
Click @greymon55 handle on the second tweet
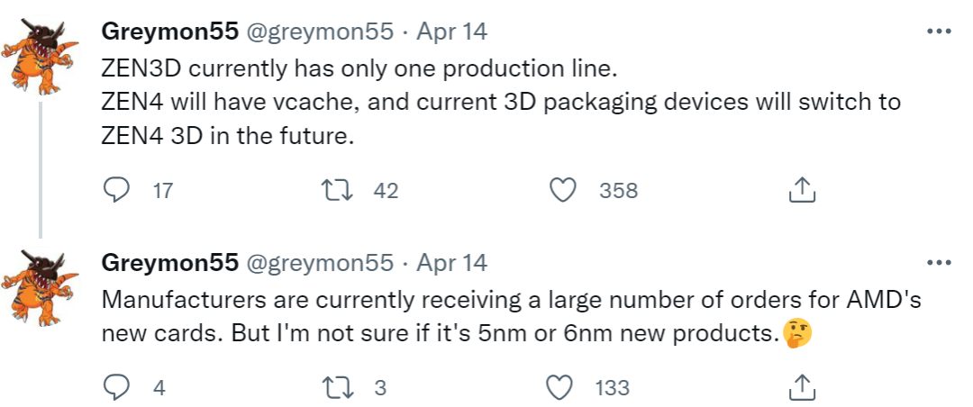point(320,263)
